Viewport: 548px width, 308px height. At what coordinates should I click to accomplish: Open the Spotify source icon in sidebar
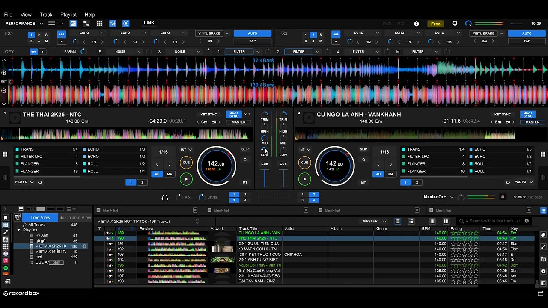pyautogui.click(x=6, y=268)
